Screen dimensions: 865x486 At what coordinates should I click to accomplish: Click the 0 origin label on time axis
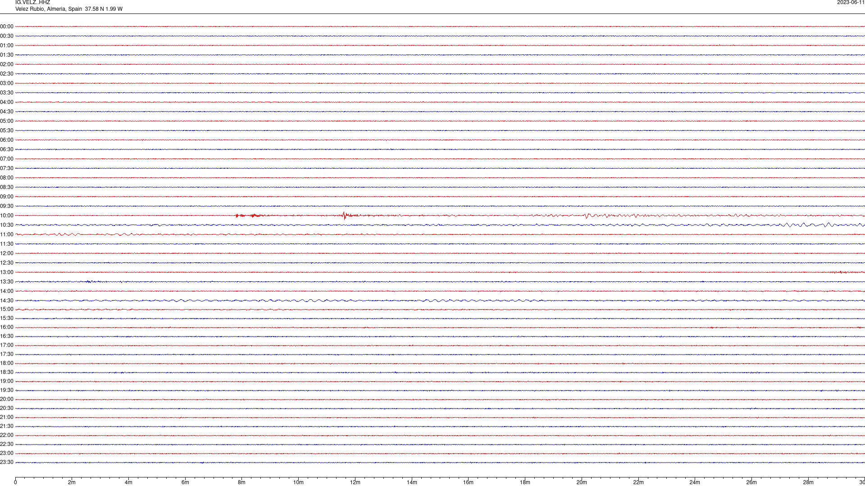[15, 482]
